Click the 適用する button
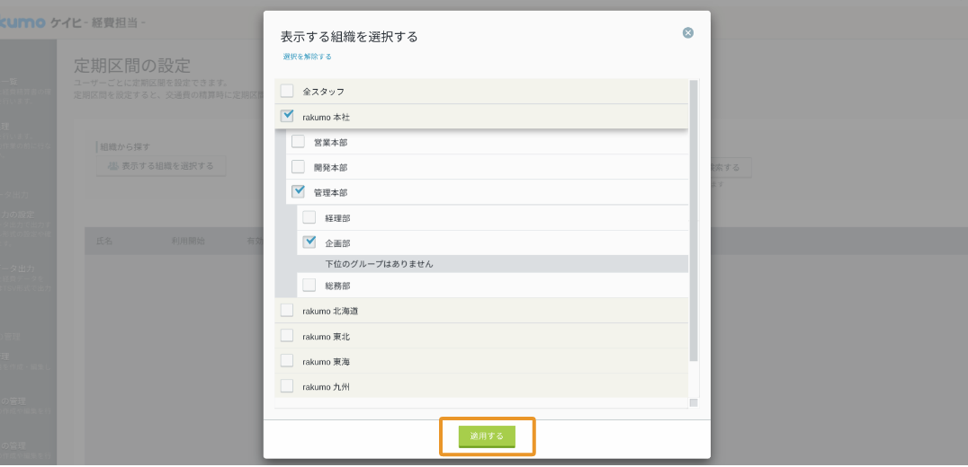This screenshot has width=968, height=467. click(487, 436)
